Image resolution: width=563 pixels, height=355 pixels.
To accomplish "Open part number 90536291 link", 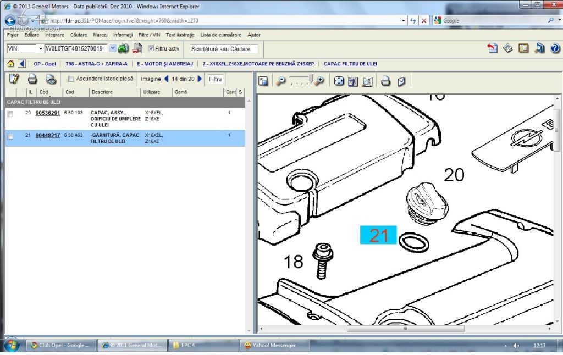I will click(x=48, y=113).
